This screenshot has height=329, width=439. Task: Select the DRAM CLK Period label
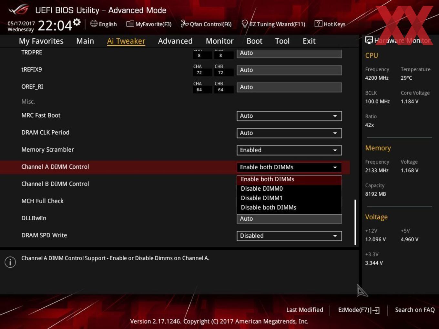coord(45,132)
